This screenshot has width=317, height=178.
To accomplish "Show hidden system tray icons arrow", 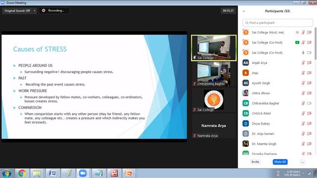I will tap(303, 174).
